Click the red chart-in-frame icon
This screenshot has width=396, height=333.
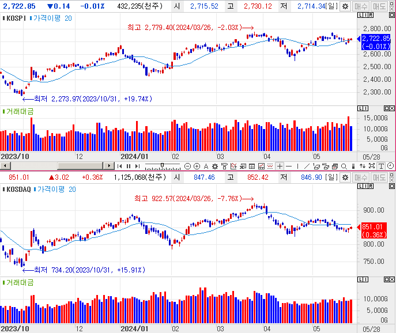261,166
